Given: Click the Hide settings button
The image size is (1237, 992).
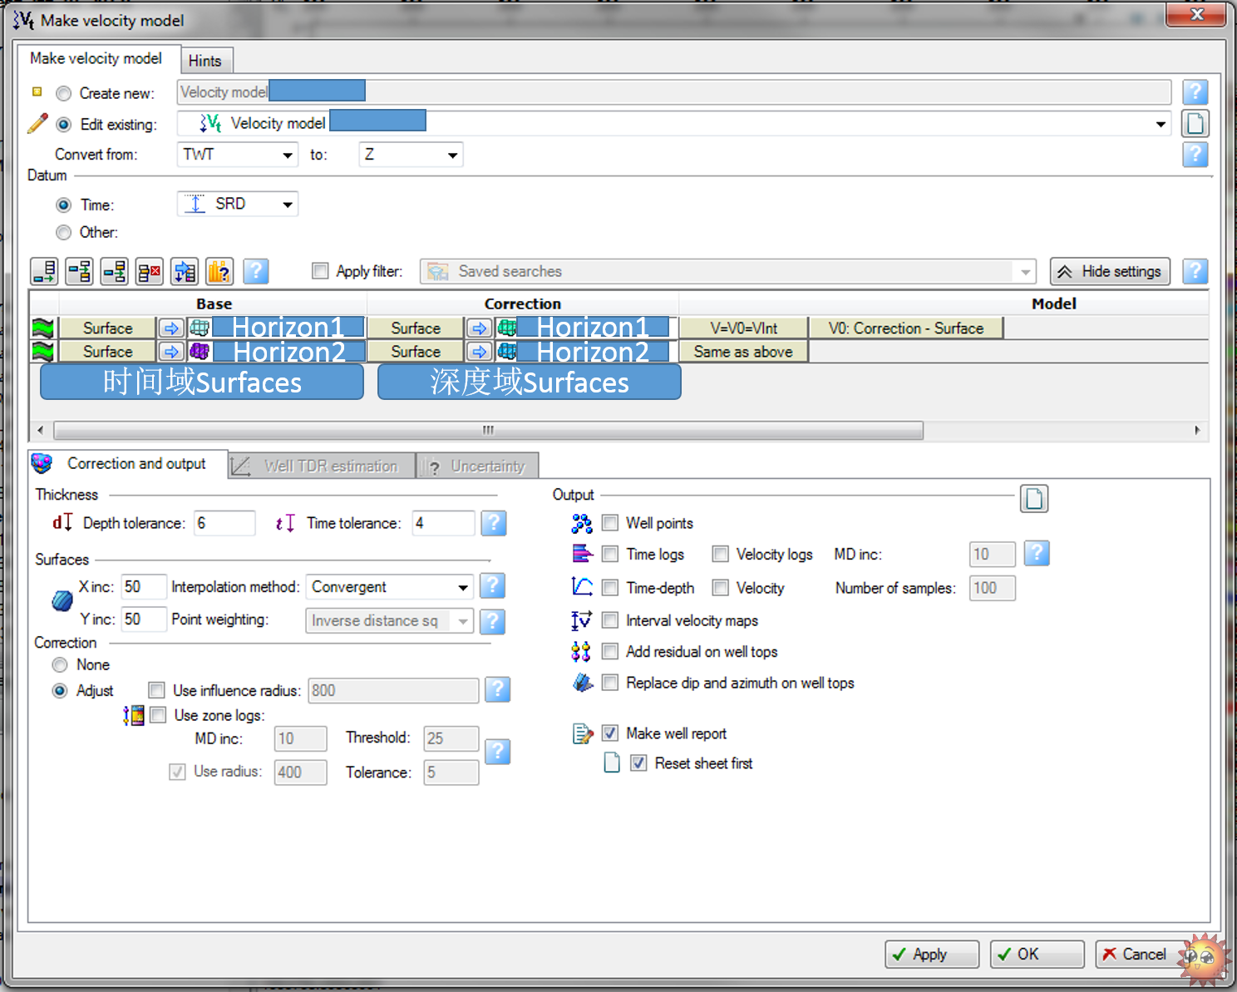Looking at the screenshot, I should coord(1110,271).
